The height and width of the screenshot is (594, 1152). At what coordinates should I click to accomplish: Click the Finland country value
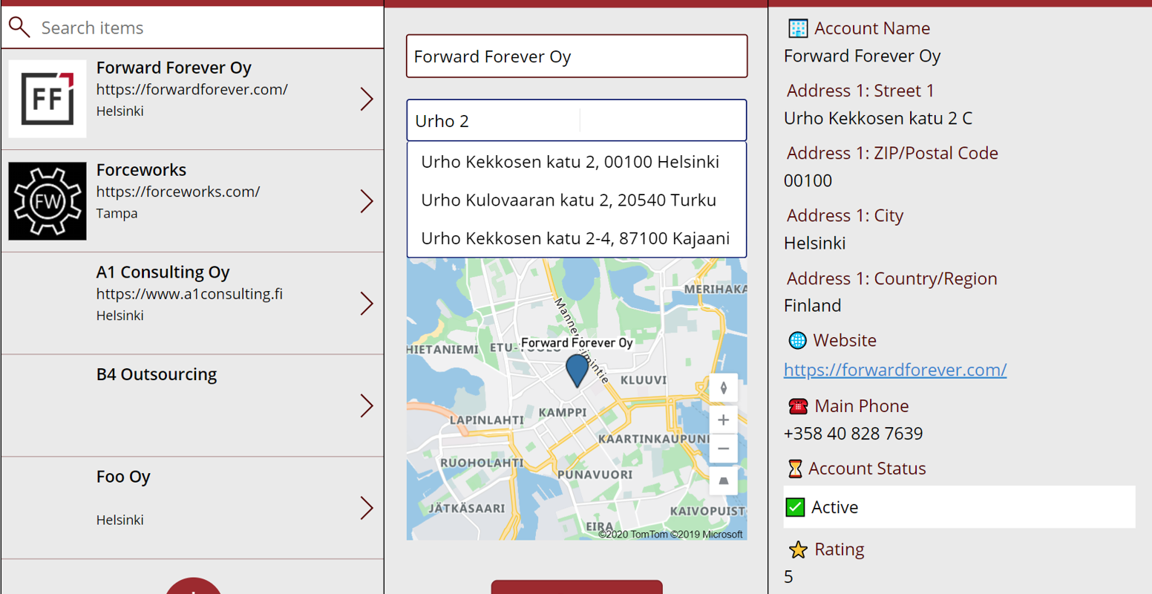[813, 306]
